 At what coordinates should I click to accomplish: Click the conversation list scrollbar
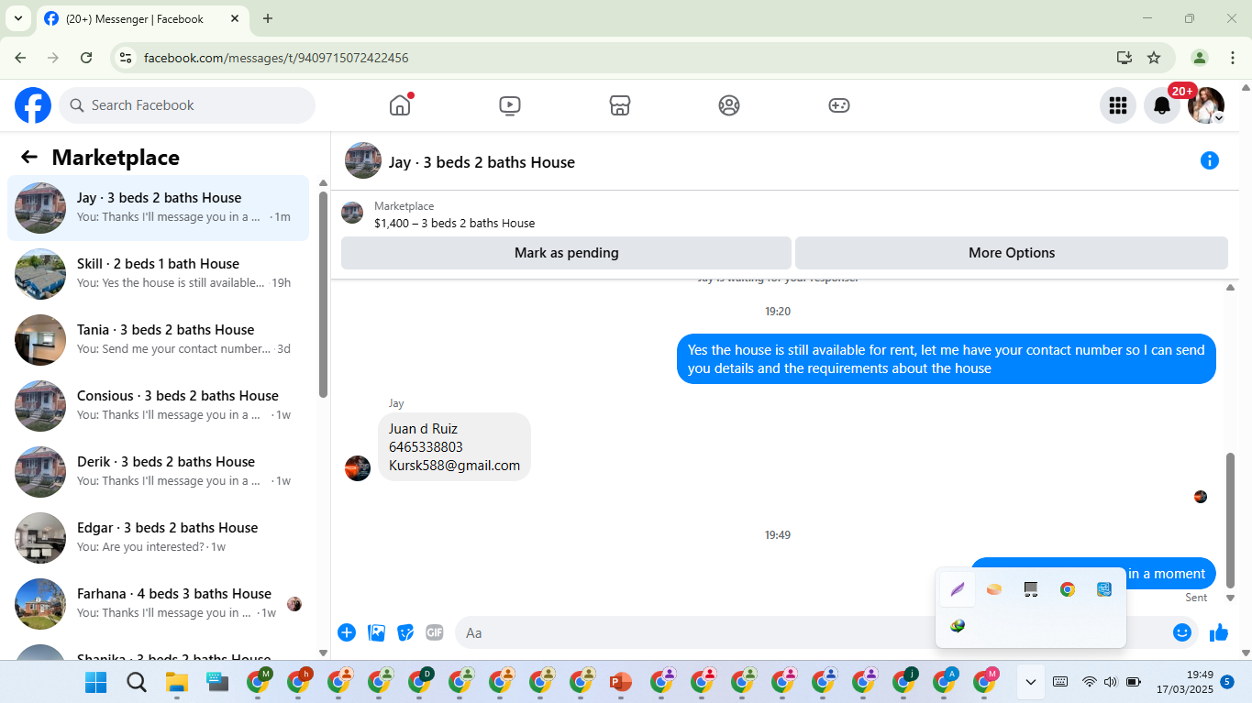(323, 293)
